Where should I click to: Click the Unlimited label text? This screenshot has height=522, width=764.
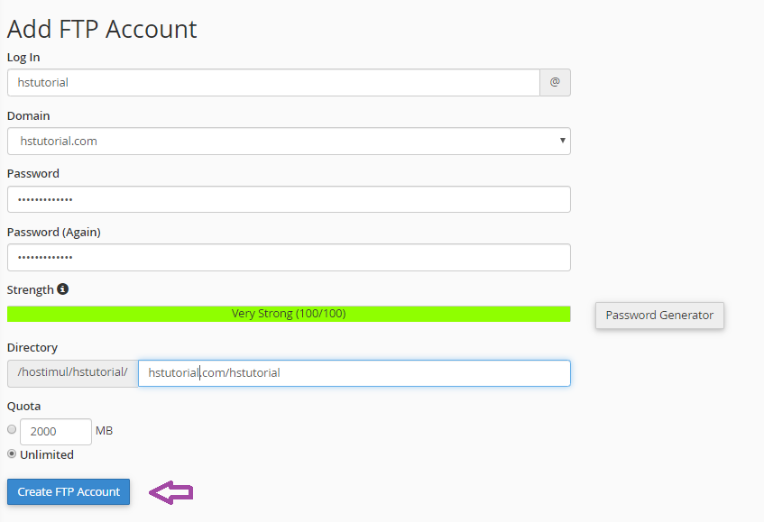pyautogui.click(x=47, y=454)
